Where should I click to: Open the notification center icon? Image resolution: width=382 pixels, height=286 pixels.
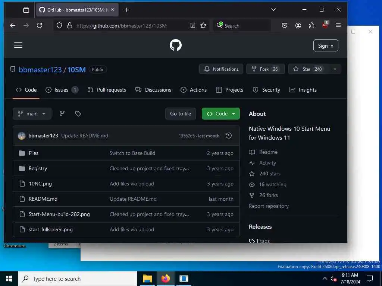[x=370, y=279]
